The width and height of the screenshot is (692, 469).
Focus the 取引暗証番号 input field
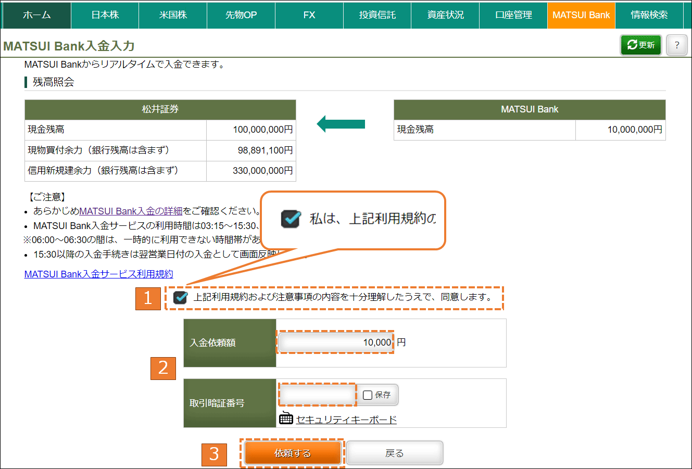[318, 395]
